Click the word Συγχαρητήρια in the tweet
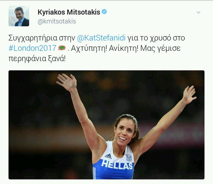The image size is (213, 184). [x=33, y=38]
